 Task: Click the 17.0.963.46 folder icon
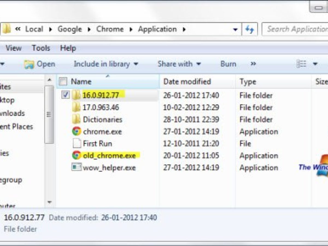[x=76, y=107]
